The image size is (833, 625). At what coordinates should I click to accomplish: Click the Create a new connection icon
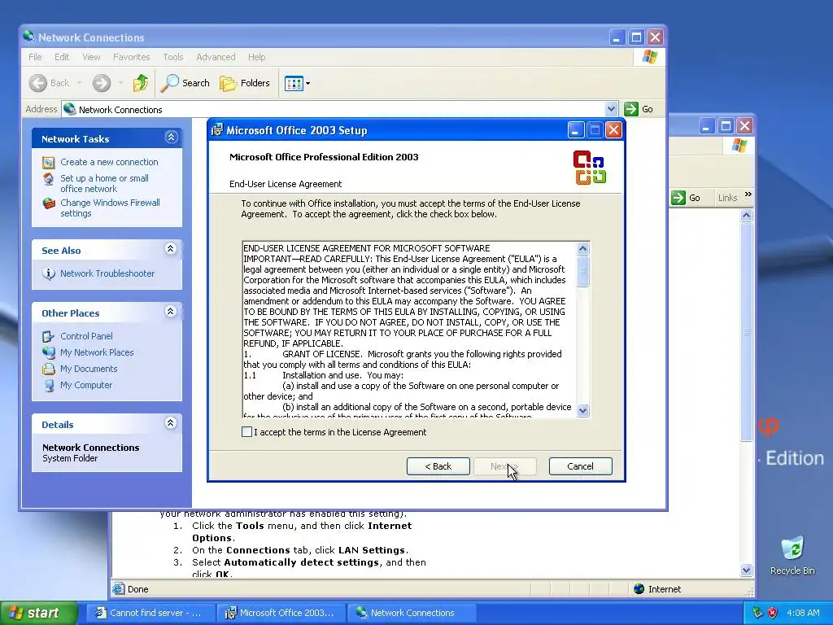pos(48,163)
